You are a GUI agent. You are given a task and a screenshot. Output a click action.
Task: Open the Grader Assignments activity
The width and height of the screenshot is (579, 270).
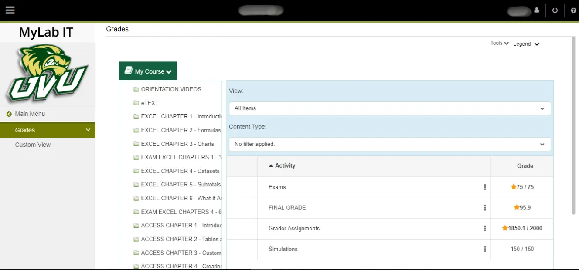294,229
